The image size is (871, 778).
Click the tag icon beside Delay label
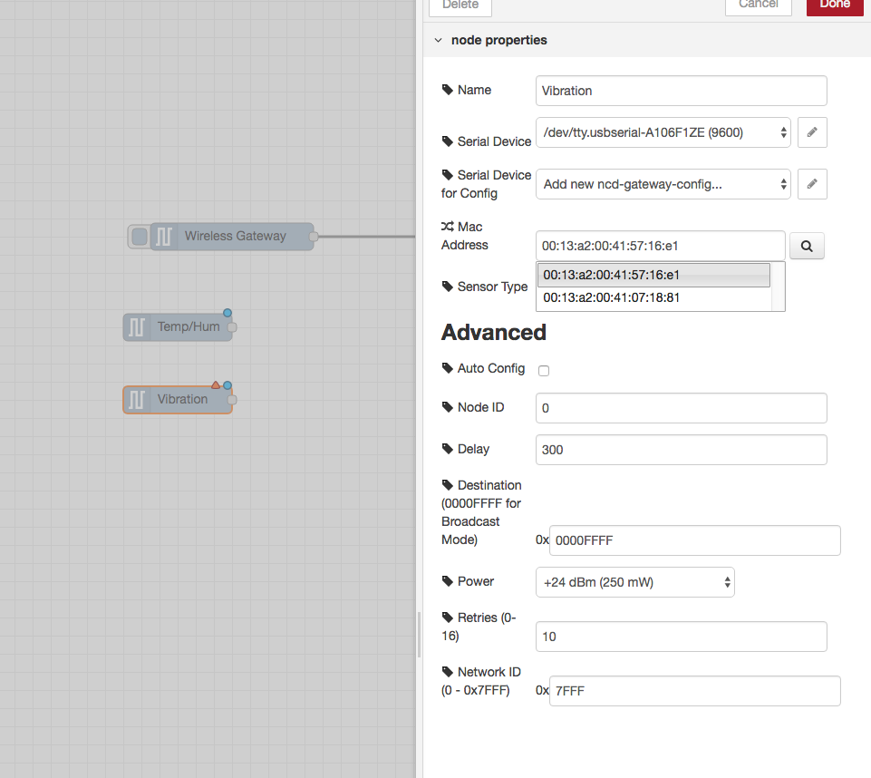click(447, 449)
